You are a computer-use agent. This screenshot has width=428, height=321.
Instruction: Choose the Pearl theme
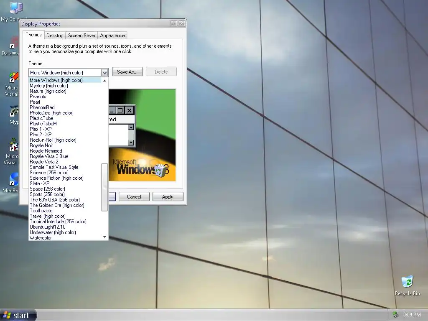pos(65,102)
